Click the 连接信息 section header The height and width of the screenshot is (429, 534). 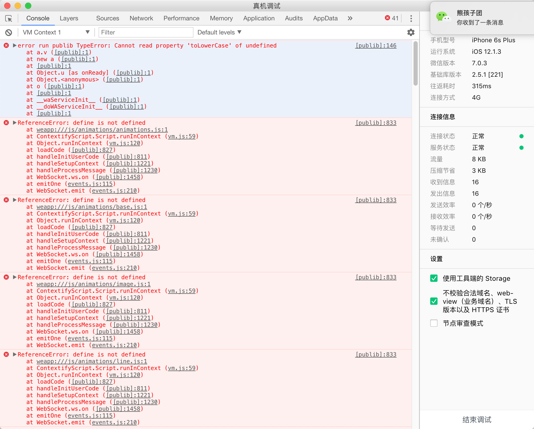(442, 117)
